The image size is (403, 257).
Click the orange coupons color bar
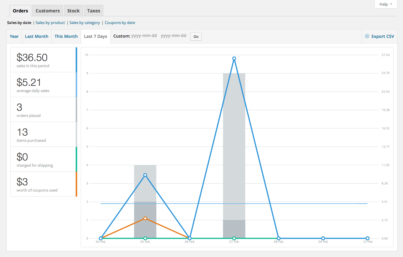pos(76,184)
